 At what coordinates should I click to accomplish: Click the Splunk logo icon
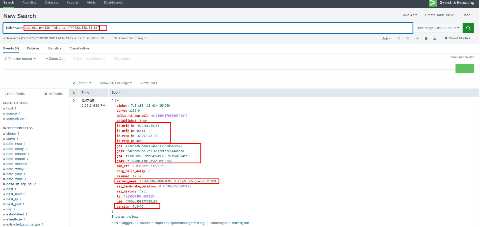433,3
